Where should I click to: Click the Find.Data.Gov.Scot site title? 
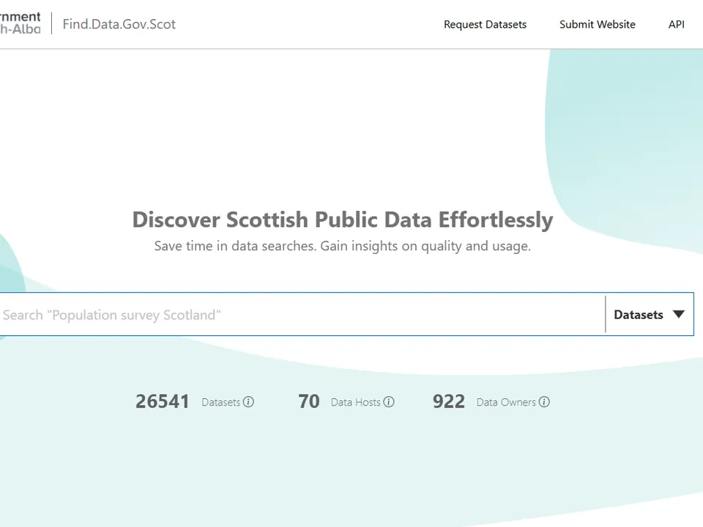click(119, 24)
